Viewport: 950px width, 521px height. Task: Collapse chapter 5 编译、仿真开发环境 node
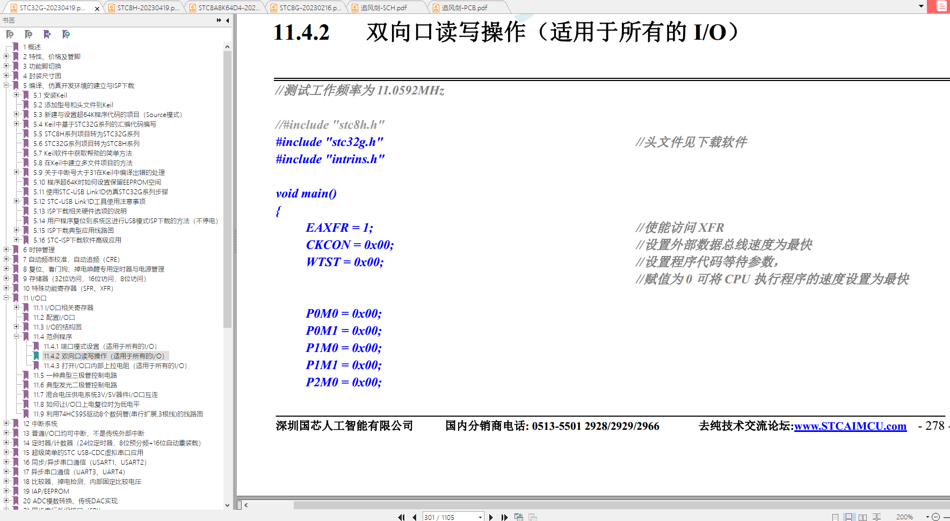6,85
